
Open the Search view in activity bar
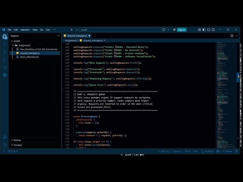5,44
